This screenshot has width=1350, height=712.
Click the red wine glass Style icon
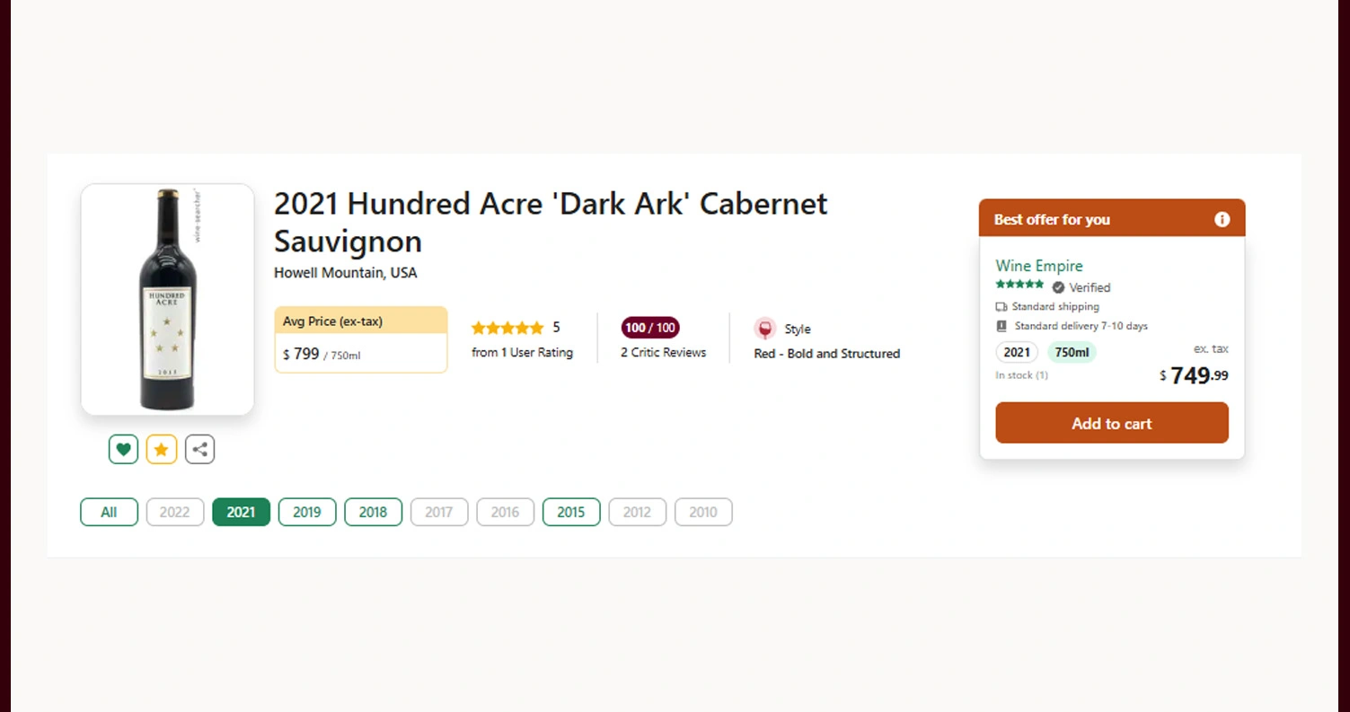tap(764, 329)
